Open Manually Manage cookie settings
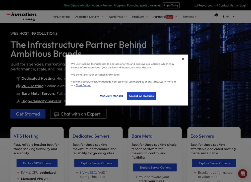The height and width of the screenshot is (182, 251). click(112, 96)
